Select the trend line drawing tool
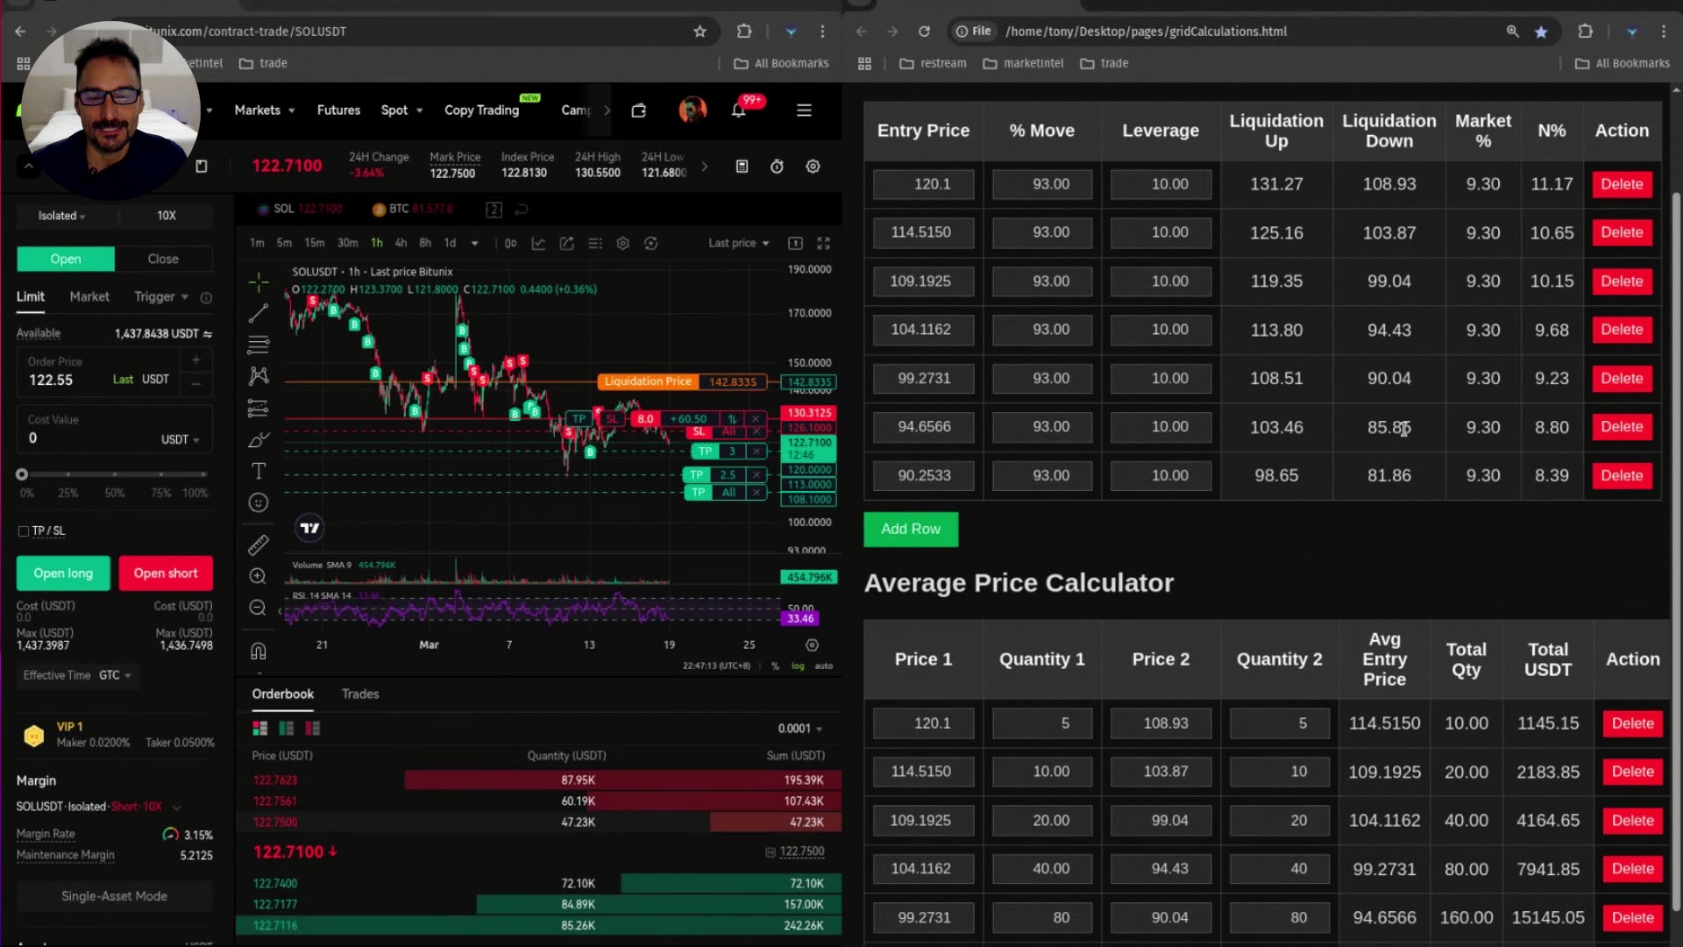The width and height of the screenshot is (1683, 947). (x=258, y=312)
